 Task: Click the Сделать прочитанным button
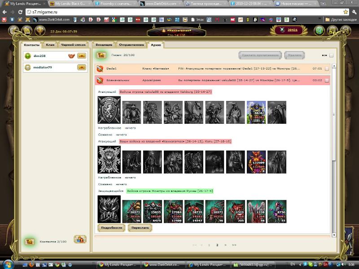click(x=260, y=55)
